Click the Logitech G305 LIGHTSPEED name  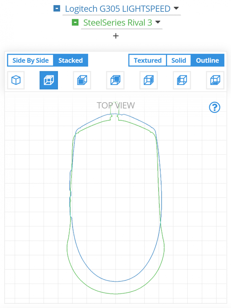(x=118, y=9)
